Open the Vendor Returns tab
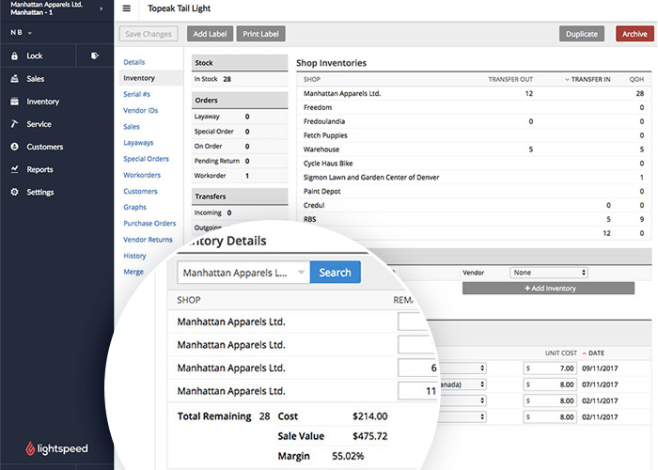658x470 pixels. [x=148, y=240]
